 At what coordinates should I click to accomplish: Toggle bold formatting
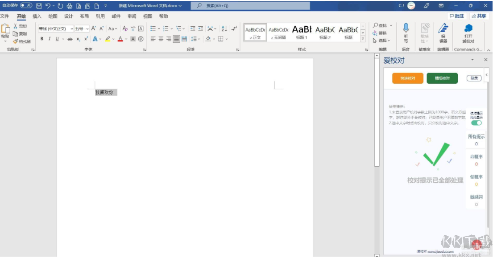[x=41, y=39]
